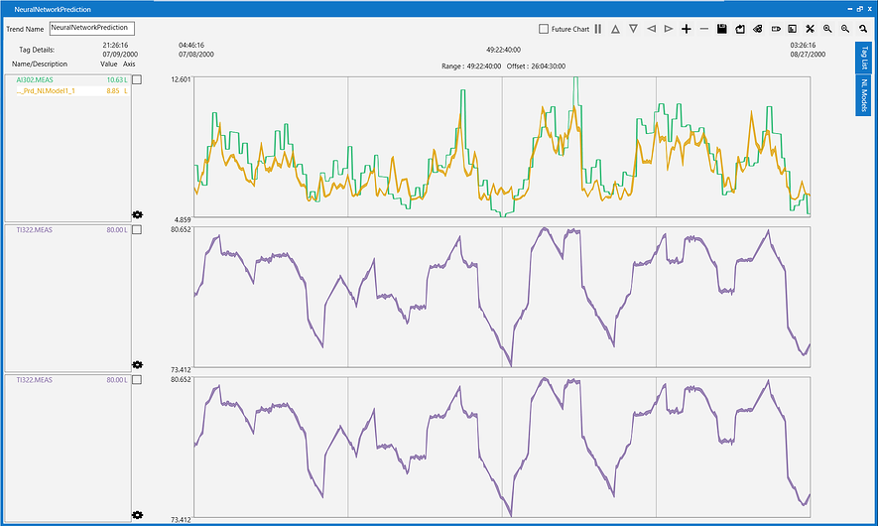Click the plus icon in the toolbar
The image size is (878, 526).
(687, 29)
